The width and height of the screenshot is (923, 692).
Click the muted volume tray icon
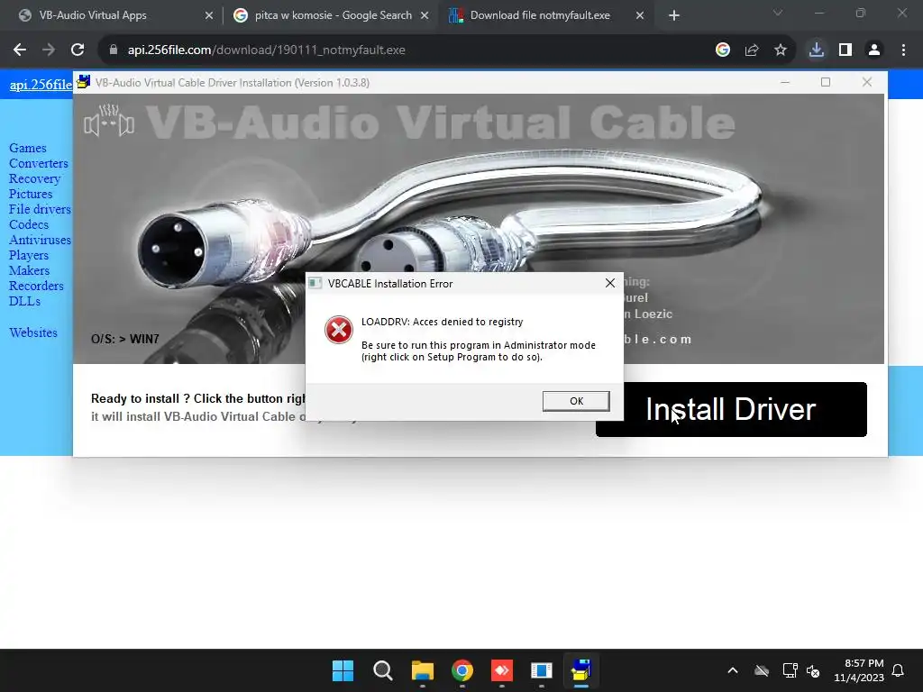point(813,670)
